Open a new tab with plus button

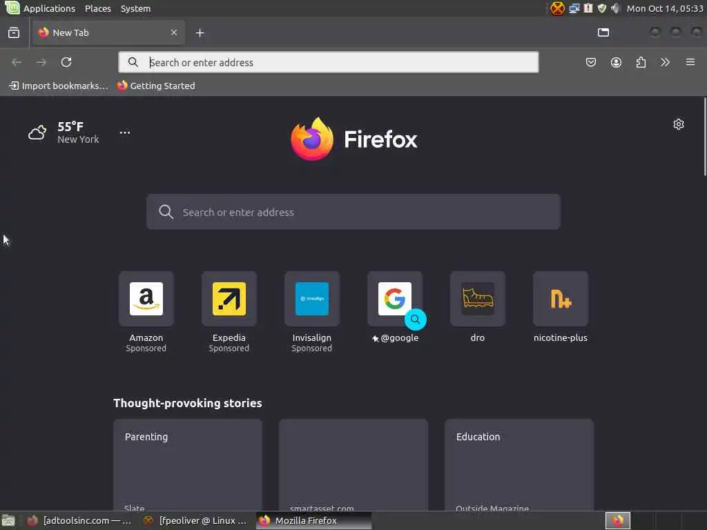[x=200, y=32]
